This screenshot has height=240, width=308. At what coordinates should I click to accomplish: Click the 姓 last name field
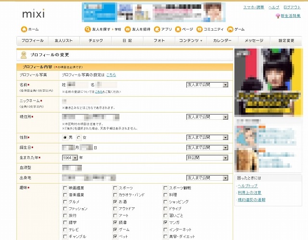click(x=77, y=85)
